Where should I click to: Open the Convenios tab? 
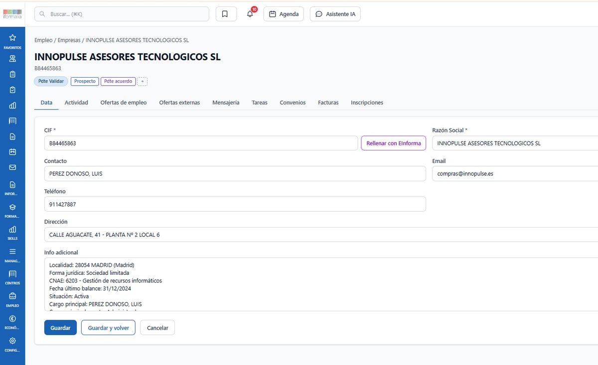(293, 103)
